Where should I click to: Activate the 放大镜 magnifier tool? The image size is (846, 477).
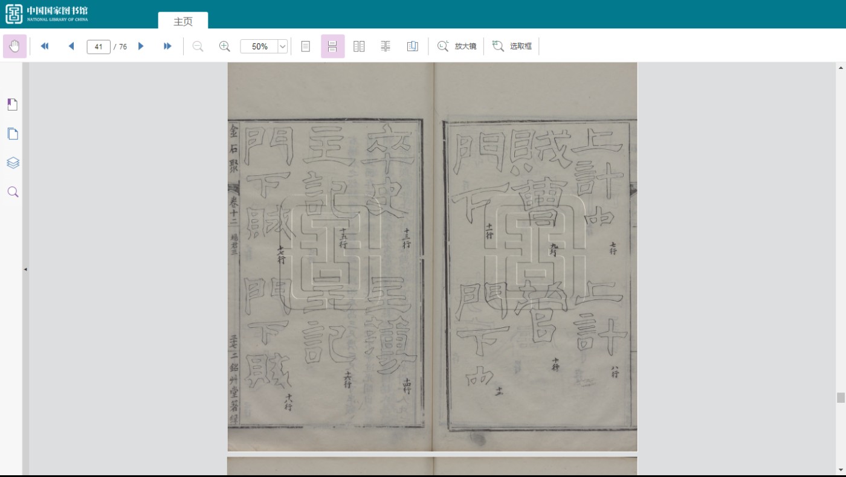457,46
